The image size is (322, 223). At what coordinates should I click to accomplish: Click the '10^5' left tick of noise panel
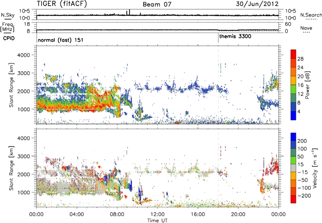click(x=25, y=11)
